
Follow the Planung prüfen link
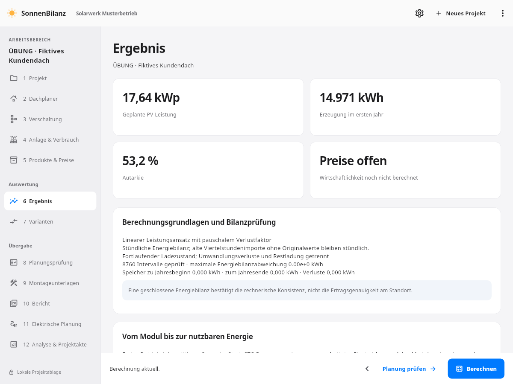click(x=409, y=369)
